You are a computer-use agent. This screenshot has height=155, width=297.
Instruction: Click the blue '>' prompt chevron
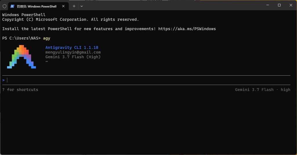(x=3, y=80)
